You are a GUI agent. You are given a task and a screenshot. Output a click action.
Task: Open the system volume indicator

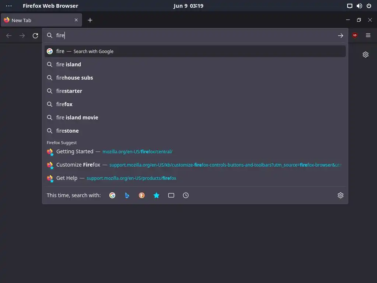pyautogui.click(x=359, y=6)
